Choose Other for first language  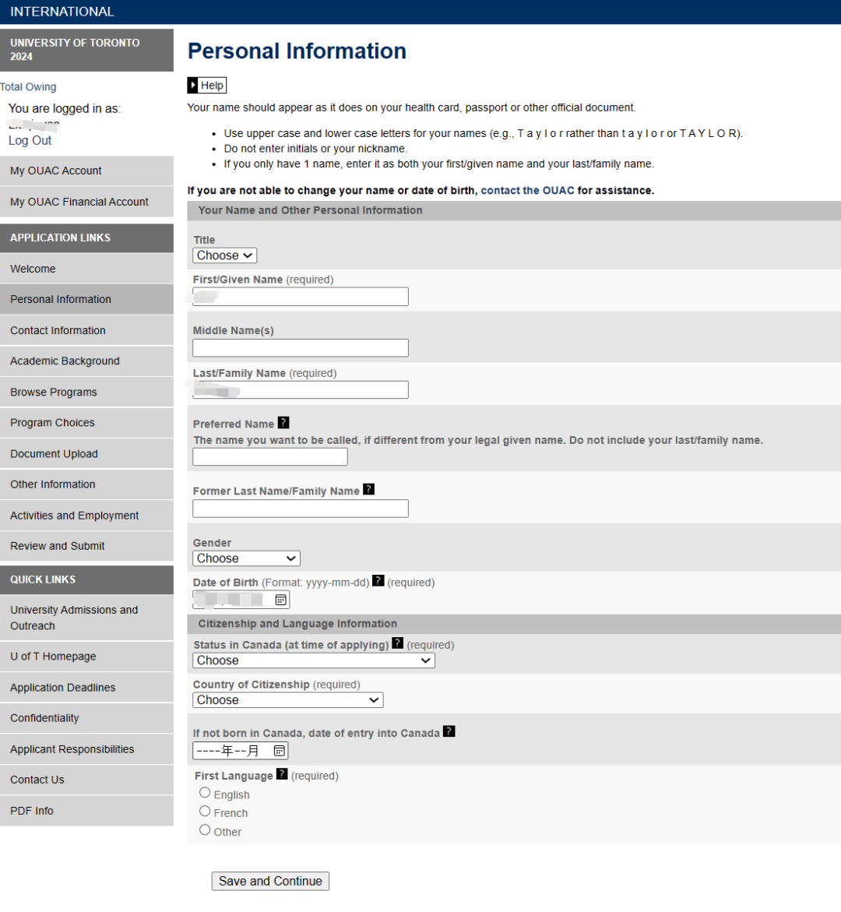tap(205, 830)
